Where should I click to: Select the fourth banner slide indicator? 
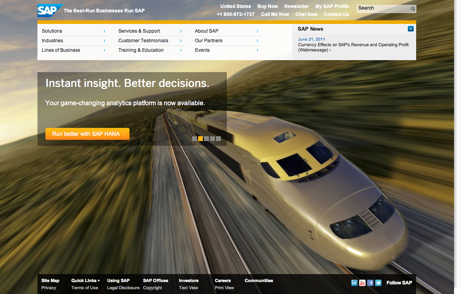click(x=212, y=139)
